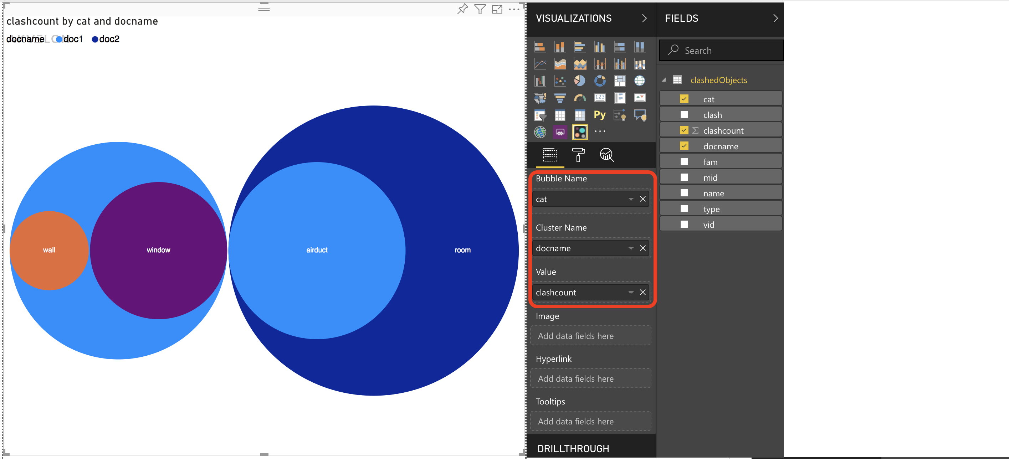Image resolution: width=1009 pixels, height=459 pixels.
Task: Switch to the Analytics tab
Action: tap(606, 155)
